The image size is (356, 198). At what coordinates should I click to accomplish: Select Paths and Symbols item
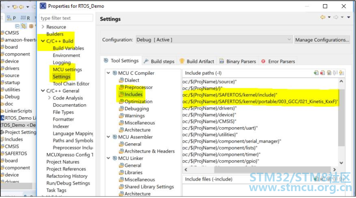[x=73, y=141]
